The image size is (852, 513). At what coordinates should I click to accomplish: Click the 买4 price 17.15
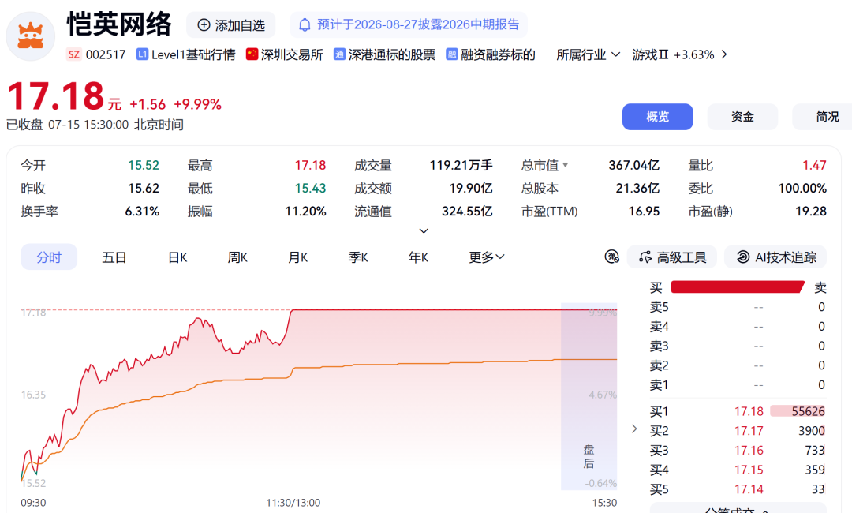[749, 470]
